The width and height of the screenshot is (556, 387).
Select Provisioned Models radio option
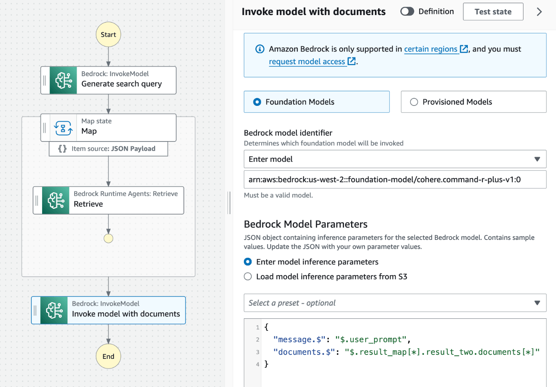pos(414,102)
